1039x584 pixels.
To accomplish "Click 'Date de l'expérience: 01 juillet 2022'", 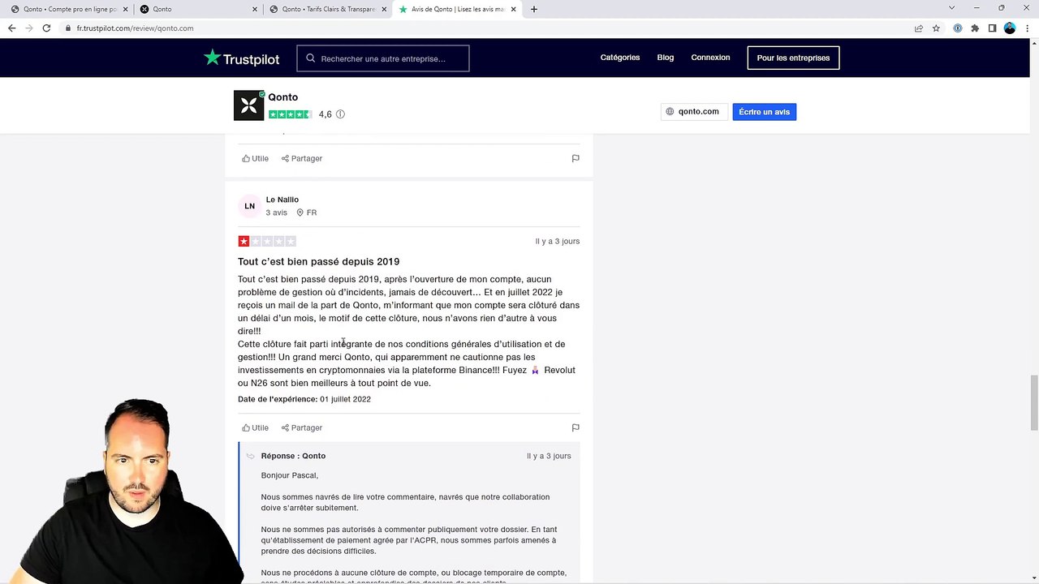I will tap(304, 399).
